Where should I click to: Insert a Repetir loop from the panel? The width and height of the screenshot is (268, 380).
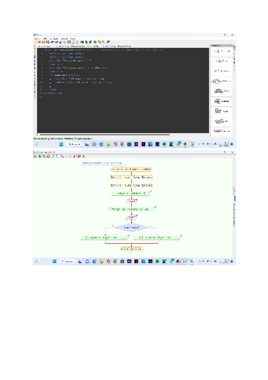click(222, 111)
